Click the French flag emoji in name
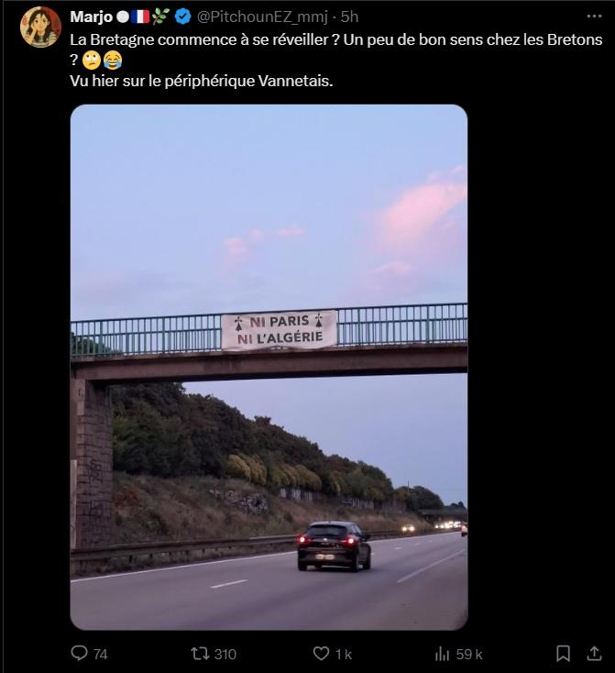Viewport: 615px width, 673px height. [x=140, y=17]
